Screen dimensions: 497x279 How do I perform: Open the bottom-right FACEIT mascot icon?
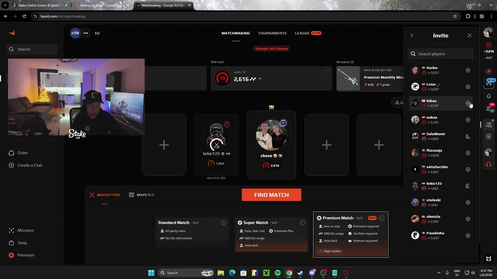(x=489, y=259)
